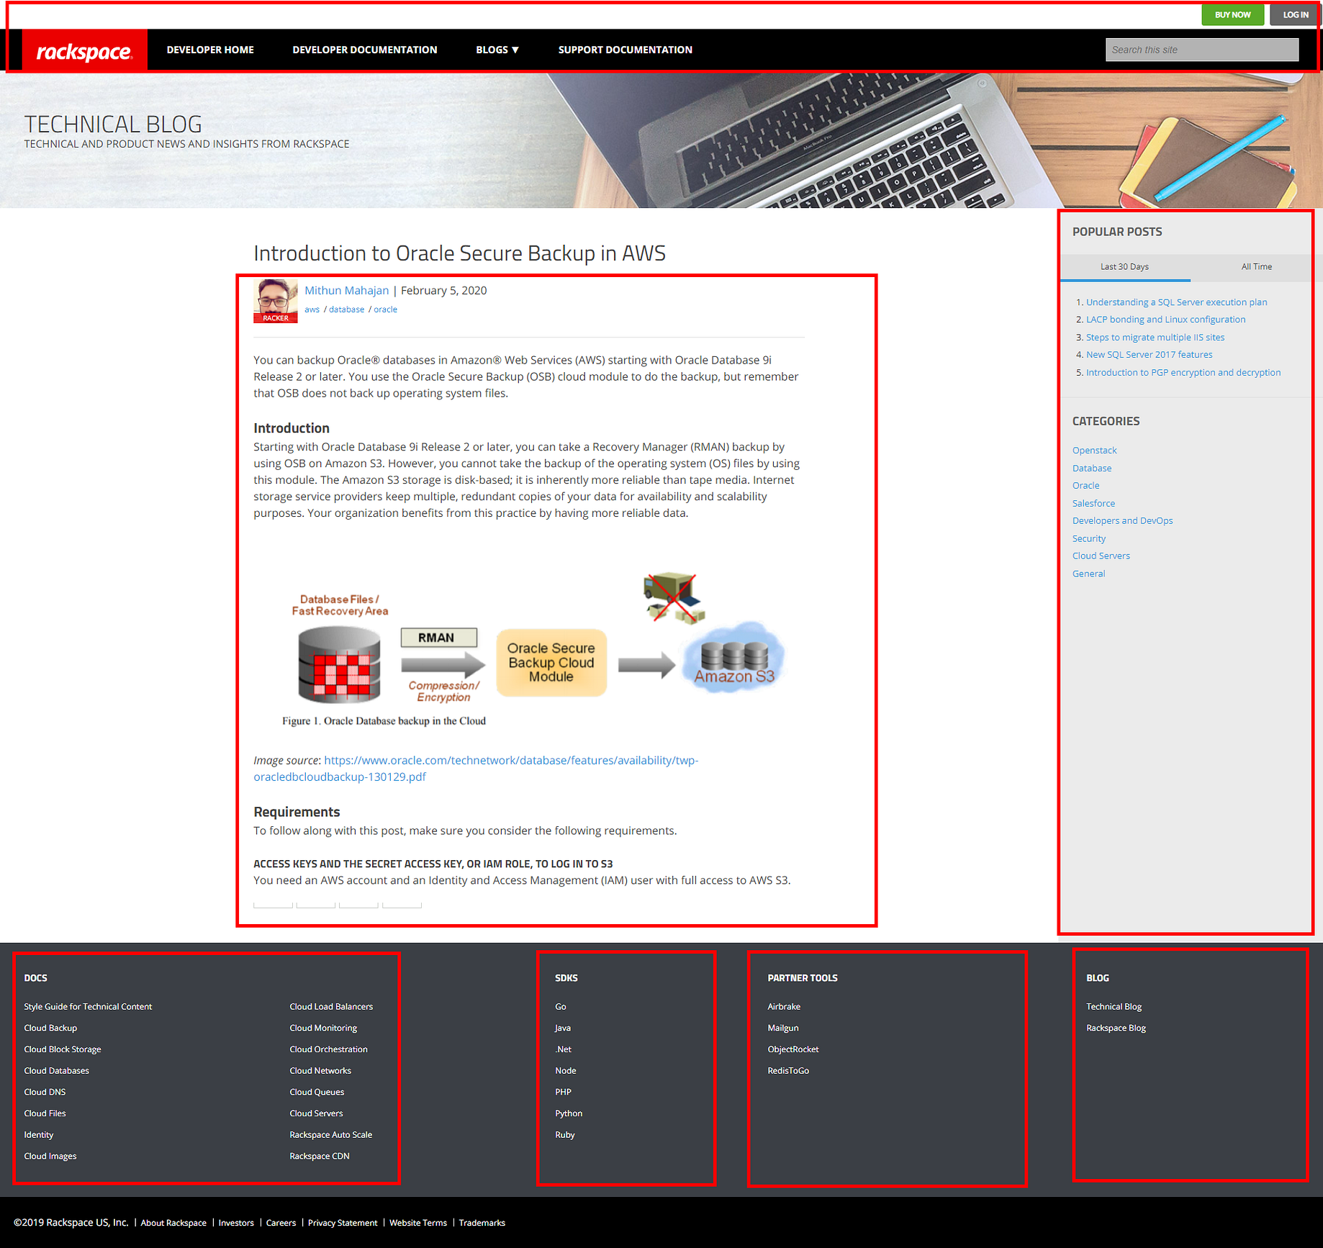Select the Security category
1323x1248 pixels.
1088,539
